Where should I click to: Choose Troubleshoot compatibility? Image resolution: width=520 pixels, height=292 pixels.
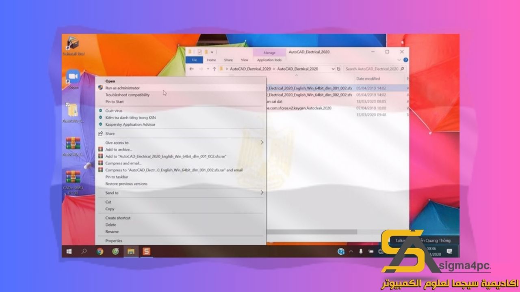tap(128, 95)
